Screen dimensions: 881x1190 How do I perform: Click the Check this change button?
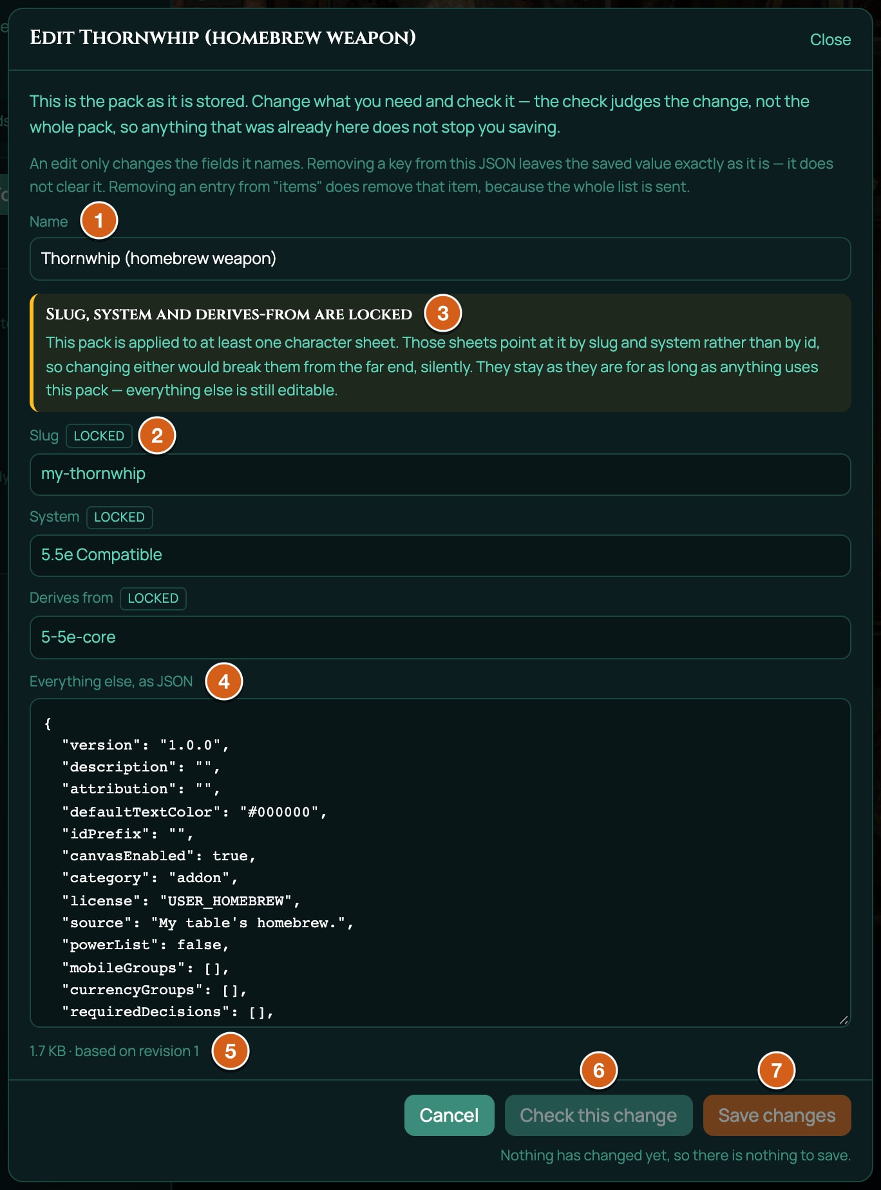[x=598, y=1115]
